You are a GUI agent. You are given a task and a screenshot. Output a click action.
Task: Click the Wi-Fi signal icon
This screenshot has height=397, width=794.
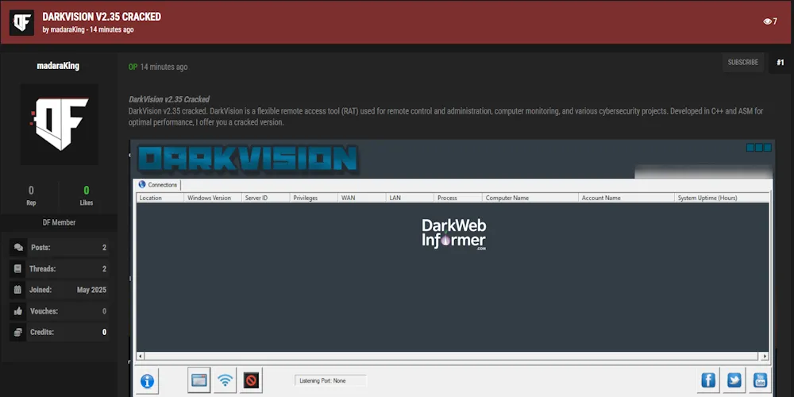[225, 381]
